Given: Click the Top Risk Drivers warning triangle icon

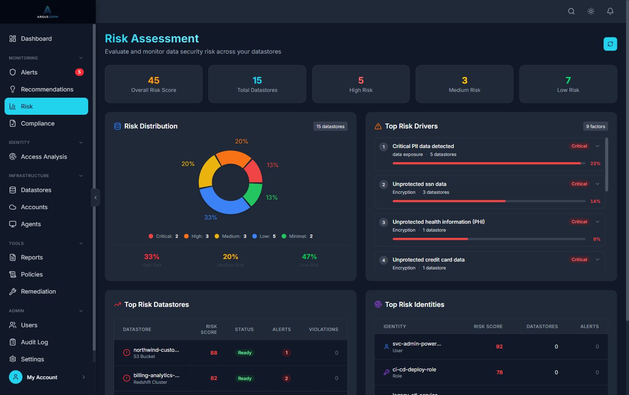Looking at the screenshot, I should tap(378, 126).
